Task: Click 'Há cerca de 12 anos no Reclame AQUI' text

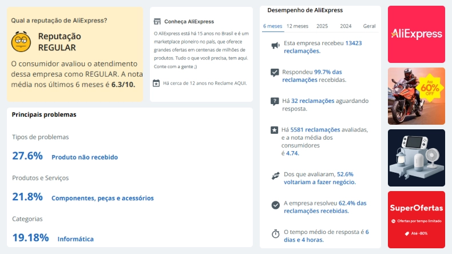Action: 205,83
